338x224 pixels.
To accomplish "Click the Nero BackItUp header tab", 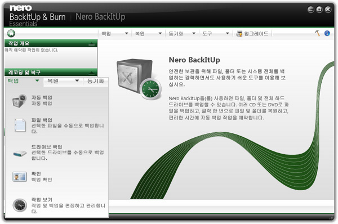I will [x=100, y=16].
